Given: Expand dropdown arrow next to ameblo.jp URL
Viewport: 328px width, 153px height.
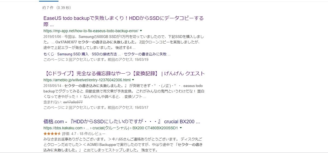Looking at the screenshot, I should (133, 80).
